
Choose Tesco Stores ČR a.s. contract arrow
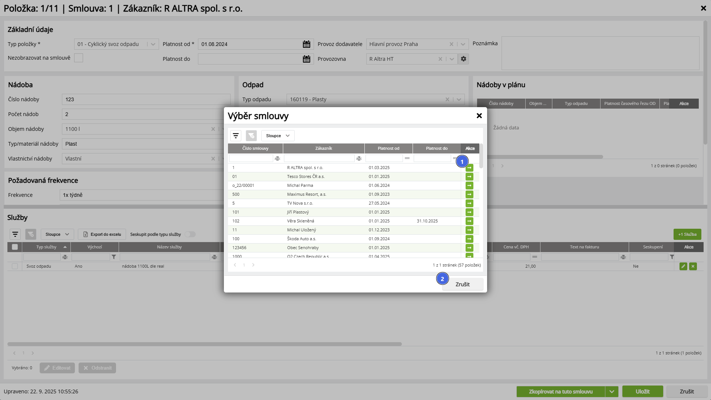pos(469,176)
